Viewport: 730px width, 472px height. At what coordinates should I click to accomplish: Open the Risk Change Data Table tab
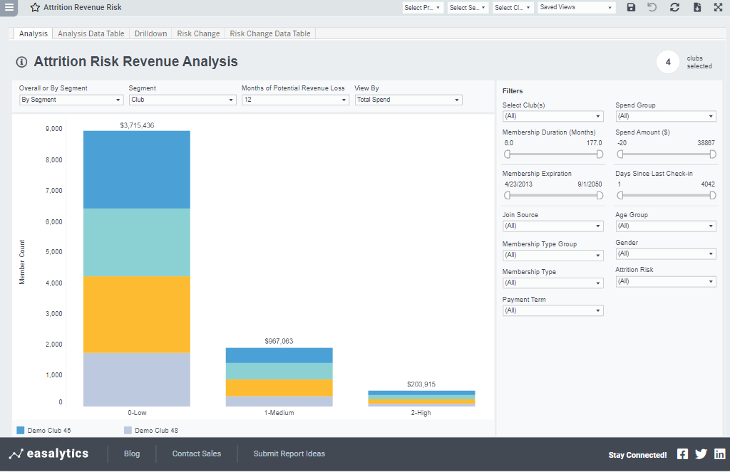click(x=269, y=33)
